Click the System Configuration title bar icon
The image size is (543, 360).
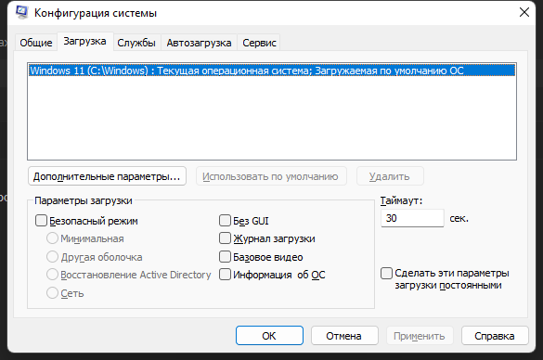coord(22,12)
